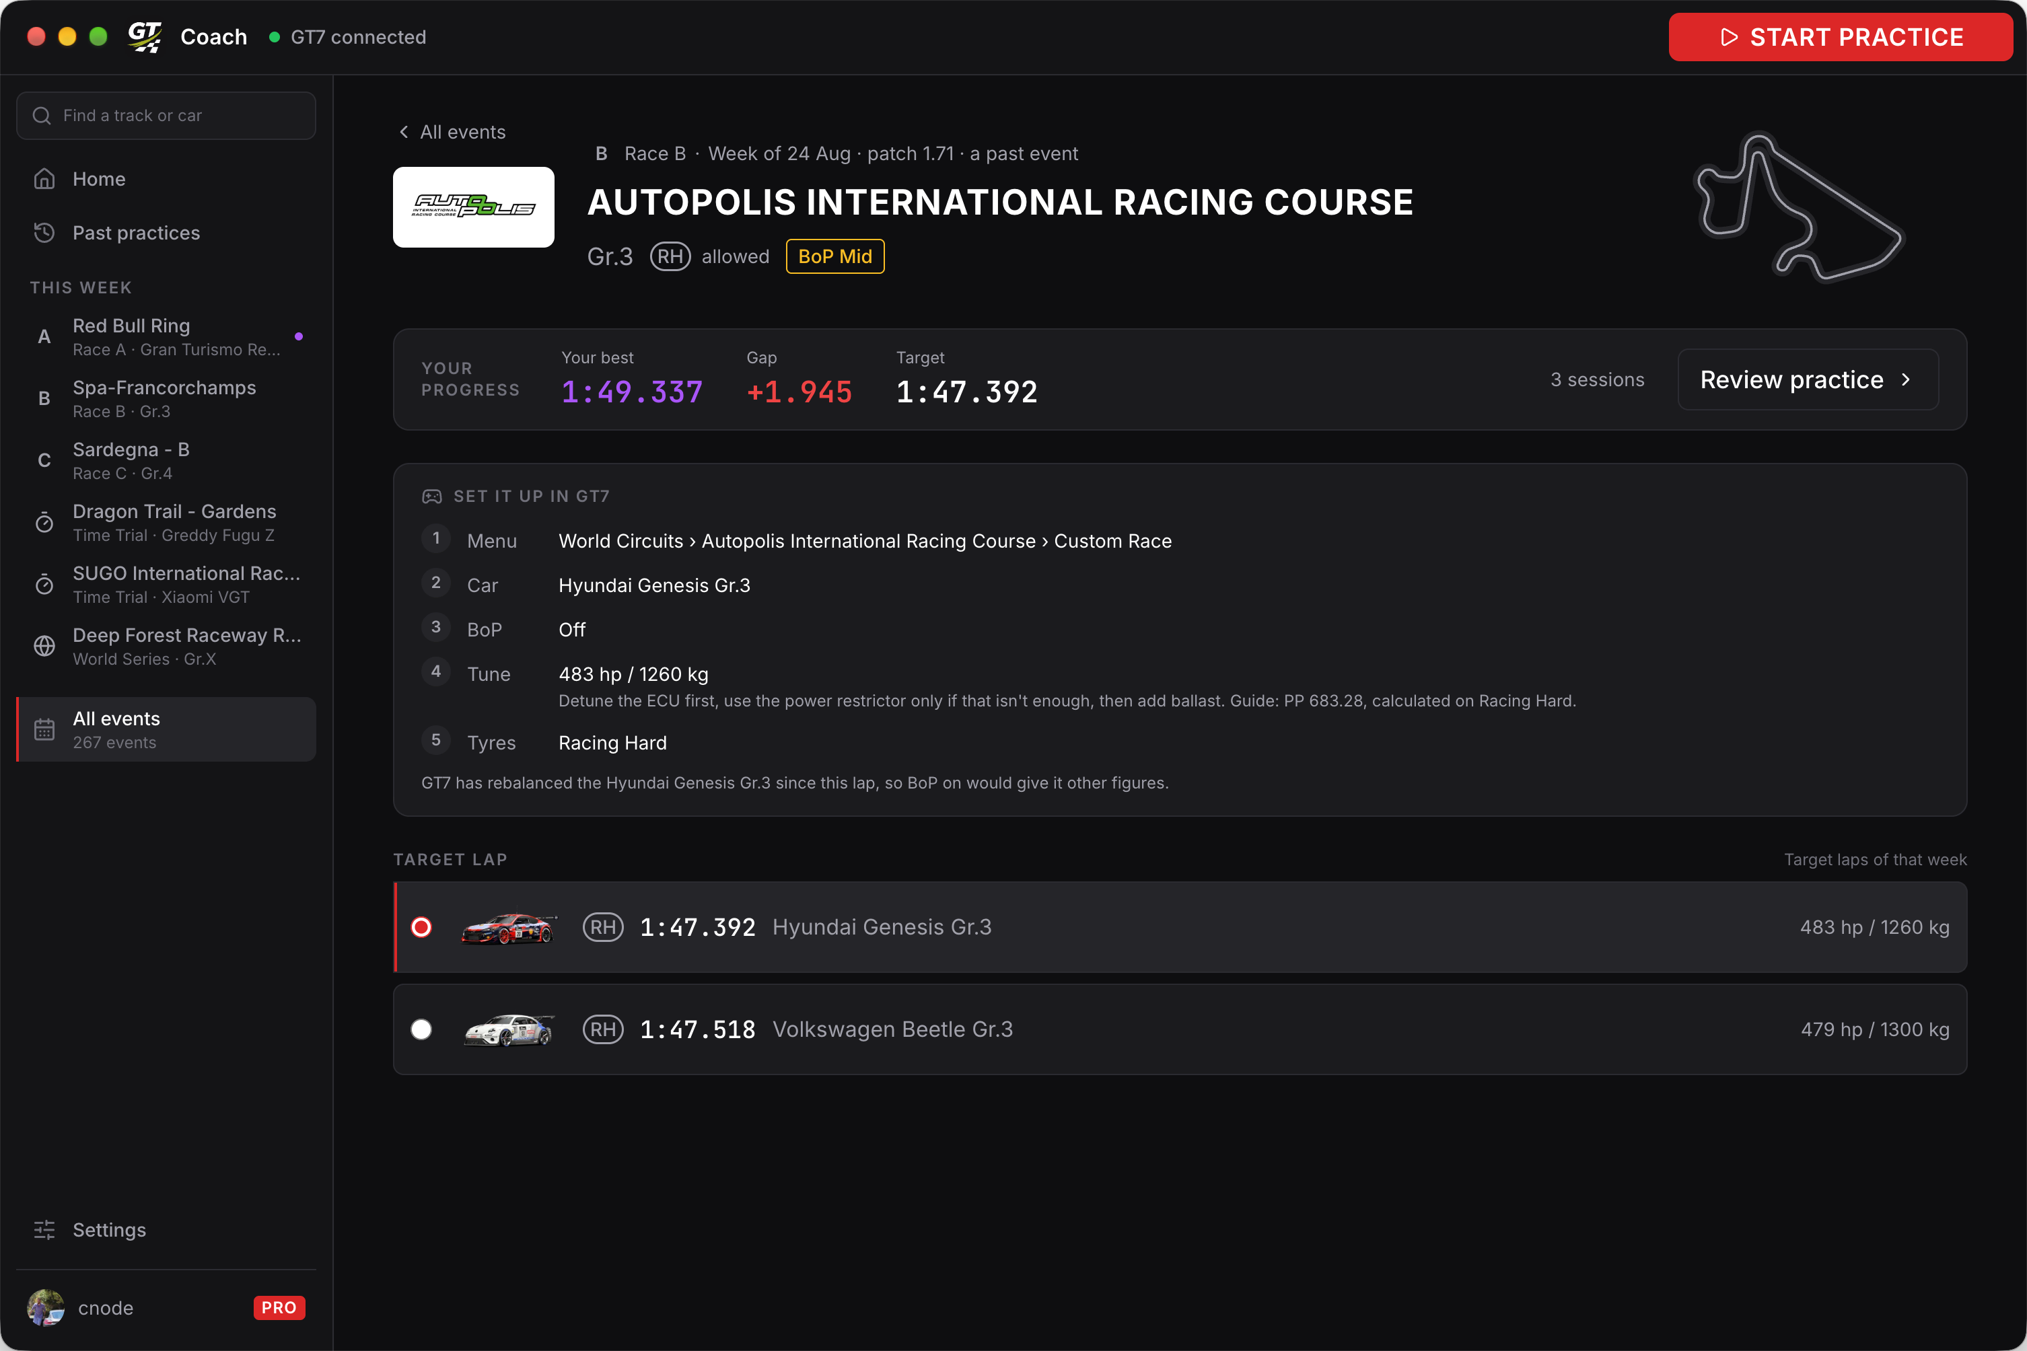Open All events 267 events item
2027x1351 pixels.
pos(166,730)
